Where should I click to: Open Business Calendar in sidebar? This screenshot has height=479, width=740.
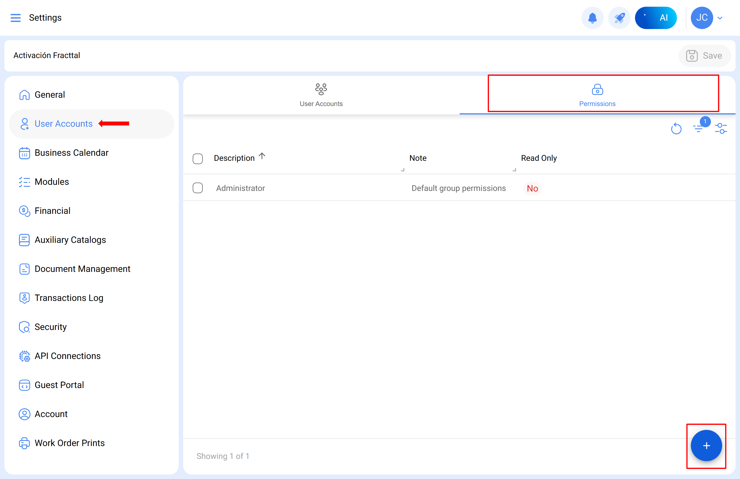71,153
